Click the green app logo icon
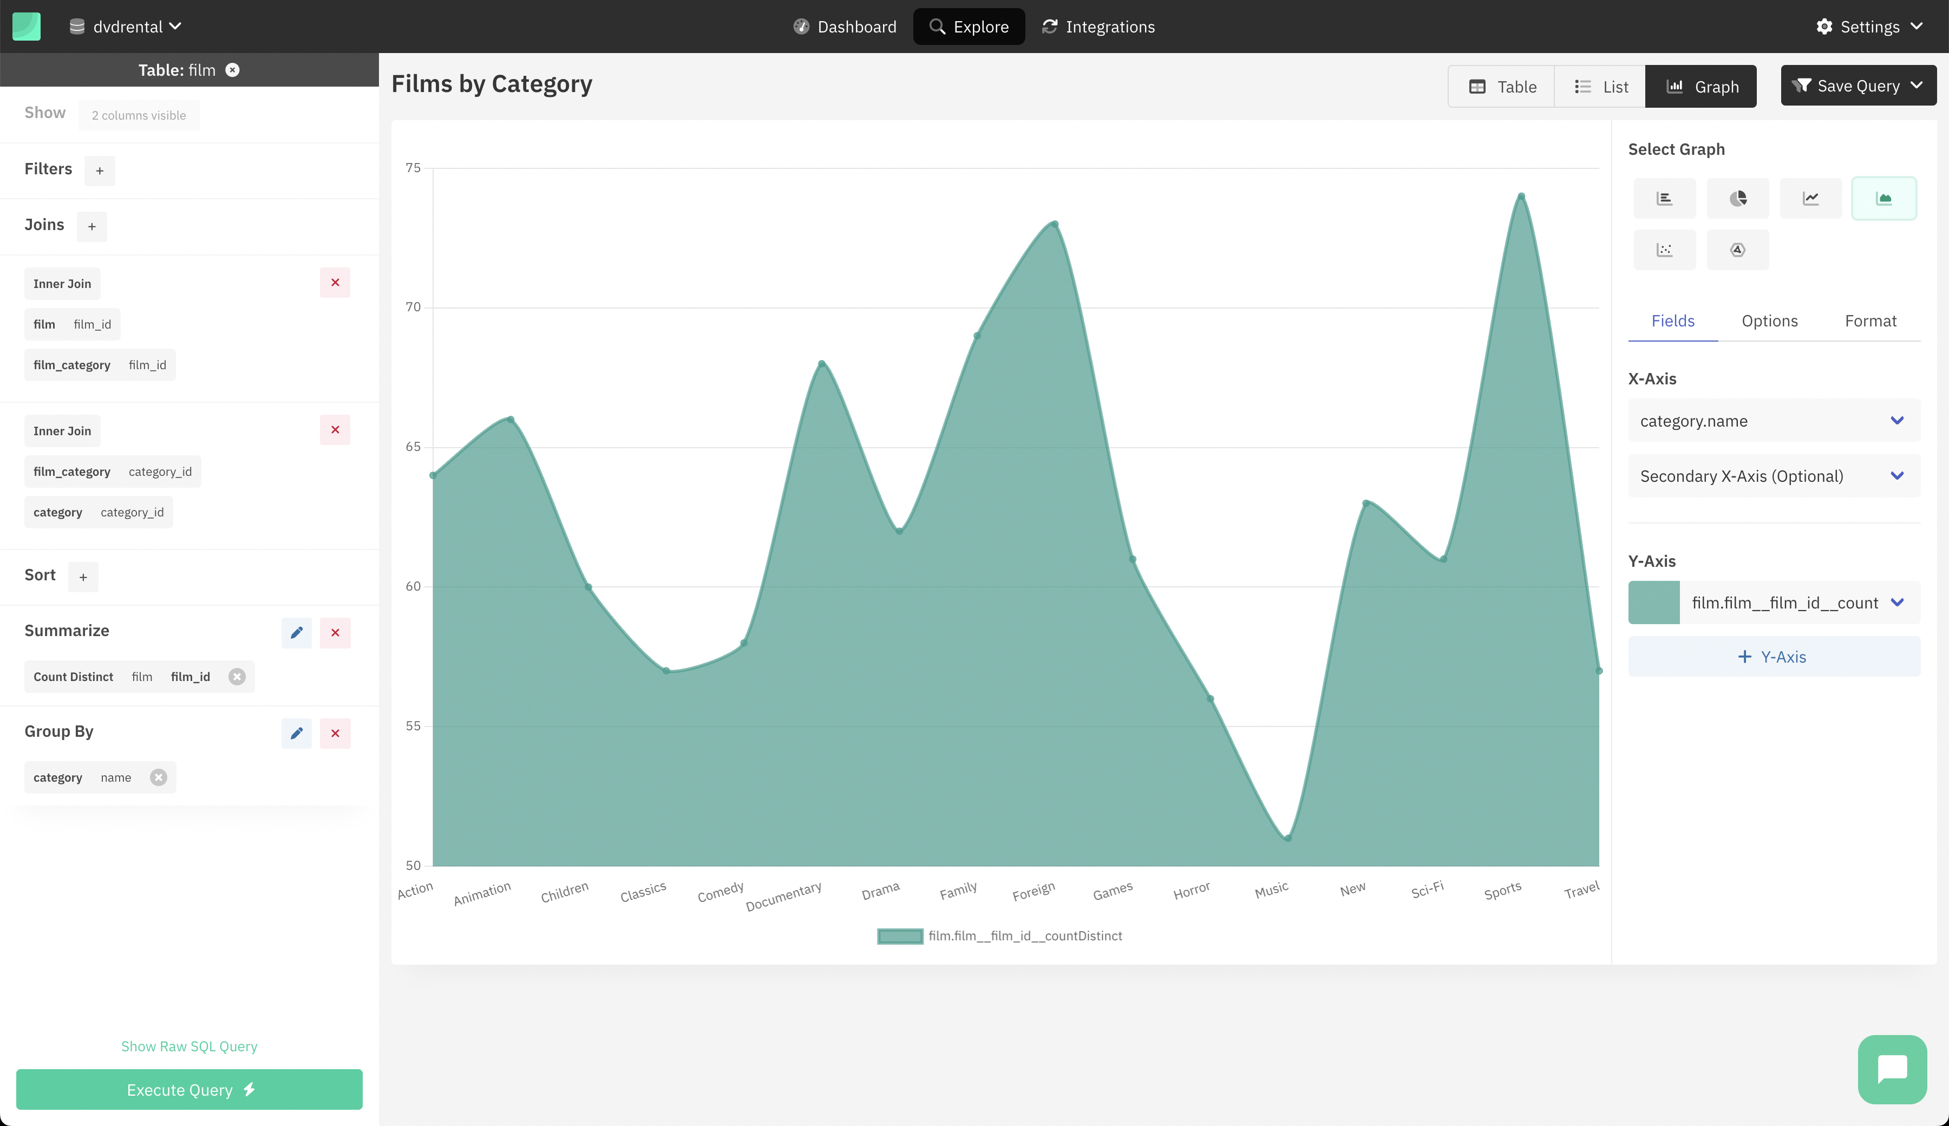This screenshot has width=1949, height=1126. click(27, 27)
